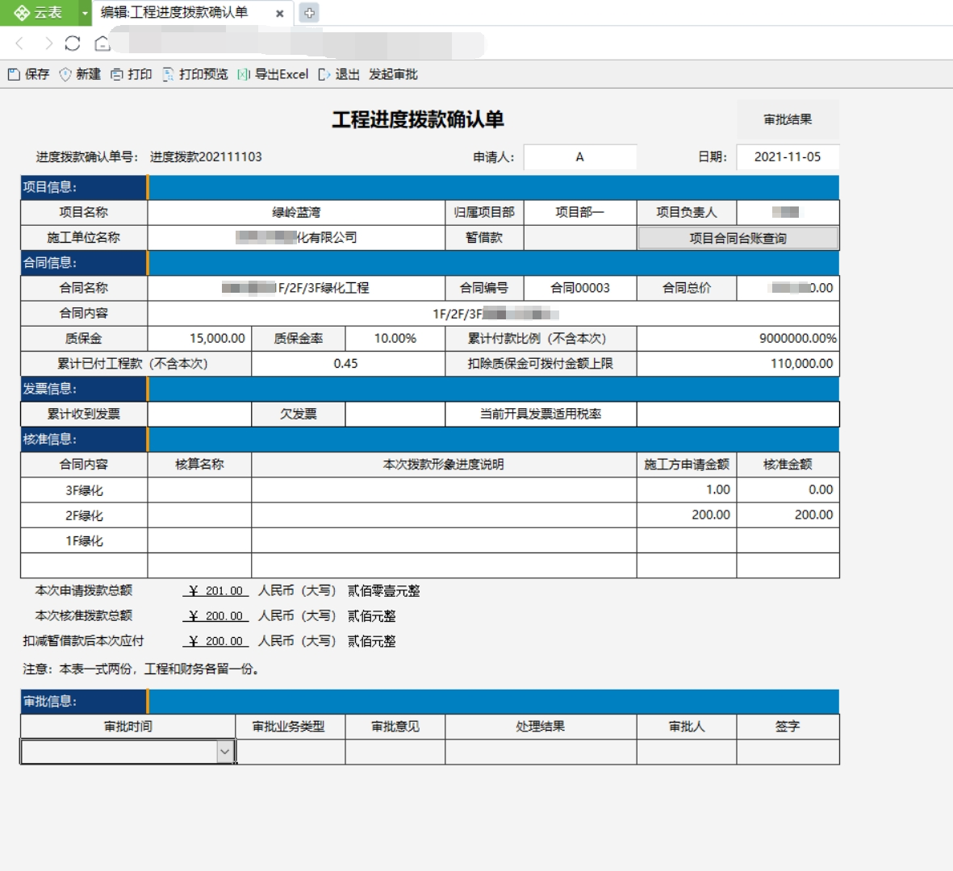This screenshot has width=953, height=871.
Task: Click the 当前开具发票适用税率 value cell
Action: [738, 415]
